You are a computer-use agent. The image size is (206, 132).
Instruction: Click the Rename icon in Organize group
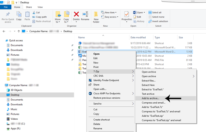coord(85,14)
